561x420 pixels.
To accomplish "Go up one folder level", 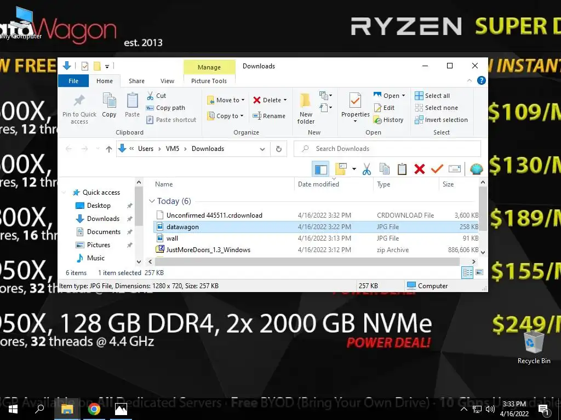I will [x=109, y=149].
